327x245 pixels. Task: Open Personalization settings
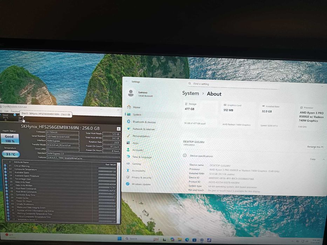click(x=138, y=136)
